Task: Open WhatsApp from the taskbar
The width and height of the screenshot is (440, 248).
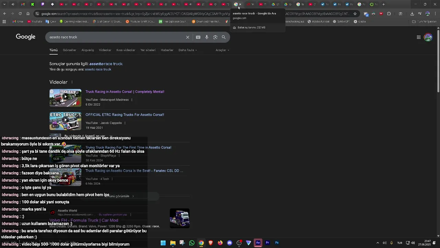Action: tap(192, 243)
